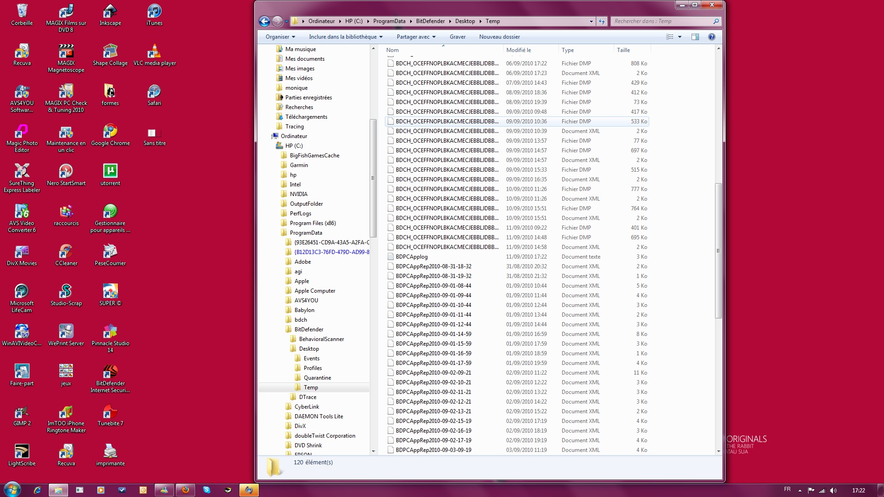Launch GIMP 2 from the desktop
Screen dimensions: 884x497
[x=22, y=415]
